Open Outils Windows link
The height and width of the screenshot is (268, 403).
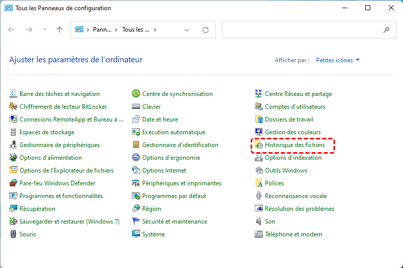point(286,170)
